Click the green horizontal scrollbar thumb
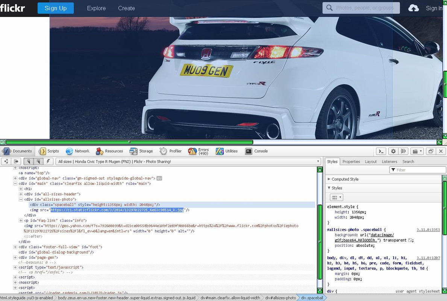Screen dimensions: 447x301 (129, 142)
